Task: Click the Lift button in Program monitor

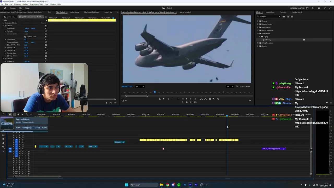Action: [201, 99]
